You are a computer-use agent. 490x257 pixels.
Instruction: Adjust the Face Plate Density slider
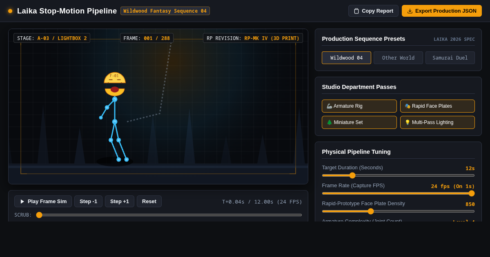[398, 211]
